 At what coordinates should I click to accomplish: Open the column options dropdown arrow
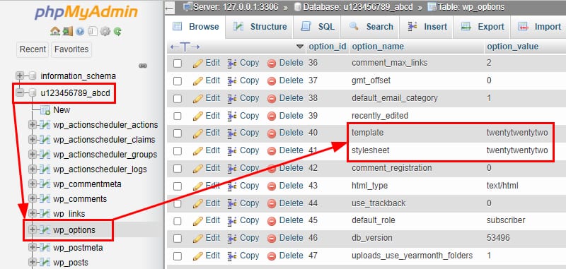click(x=299, y=47)
